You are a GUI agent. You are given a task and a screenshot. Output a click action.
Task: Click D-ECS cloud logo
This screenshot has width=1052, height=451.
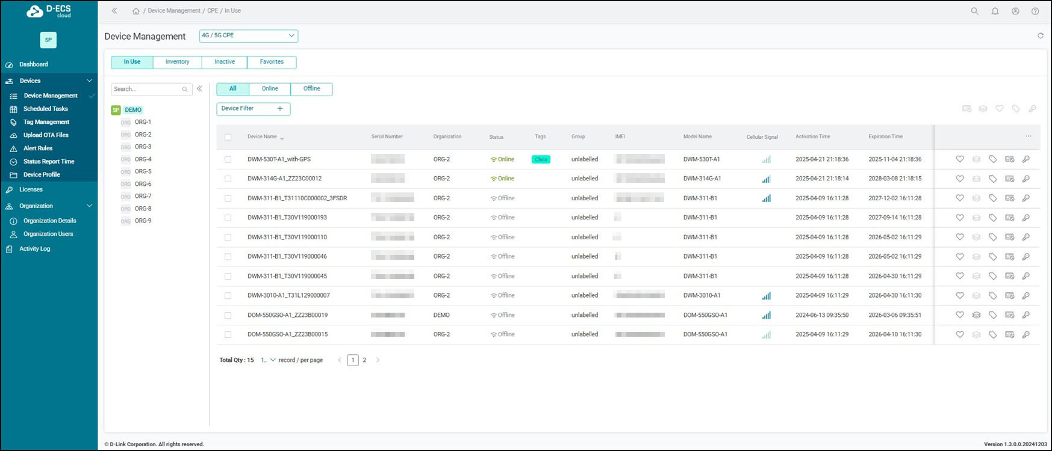[x=49, y=11]
